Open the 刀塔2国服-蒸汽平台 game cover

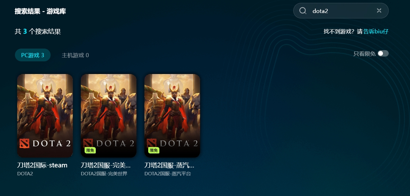(172, 116)
